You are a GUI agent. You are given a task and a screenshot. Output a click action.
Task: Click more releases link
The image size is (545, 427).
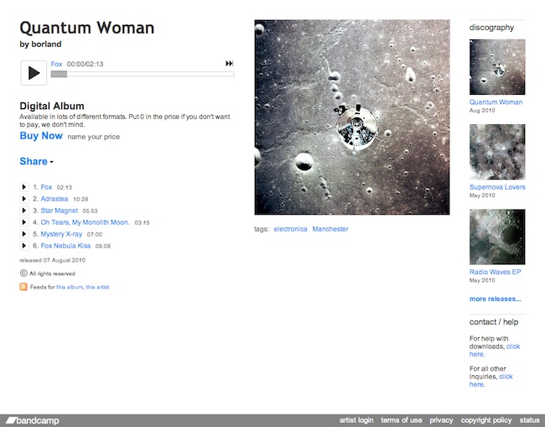pyautogui.click(x=495, y=299)
